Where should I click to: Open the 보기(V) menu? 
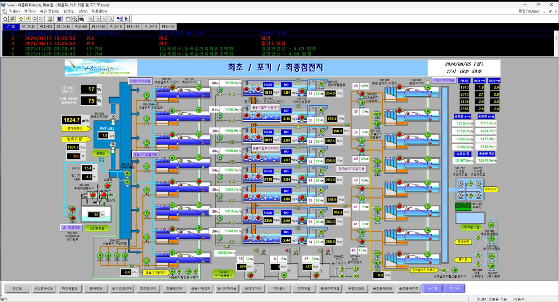click(30, 11)
